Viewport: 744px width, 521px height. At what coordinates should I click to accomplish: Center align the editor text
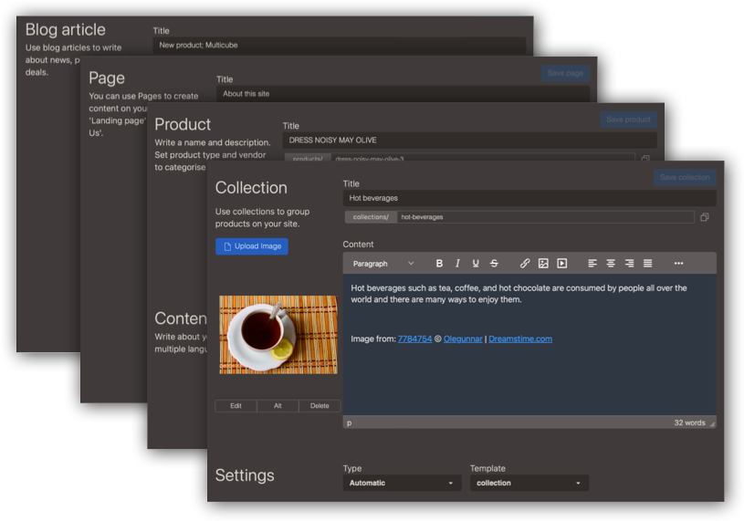[x=611, y=264]
